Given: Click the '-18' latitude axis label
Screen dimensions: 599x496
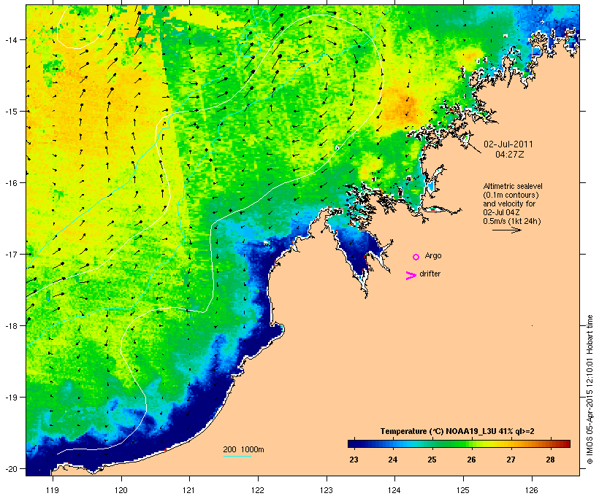Looking at the screenshot, I should pyautogui.click(x=10, y=326).
